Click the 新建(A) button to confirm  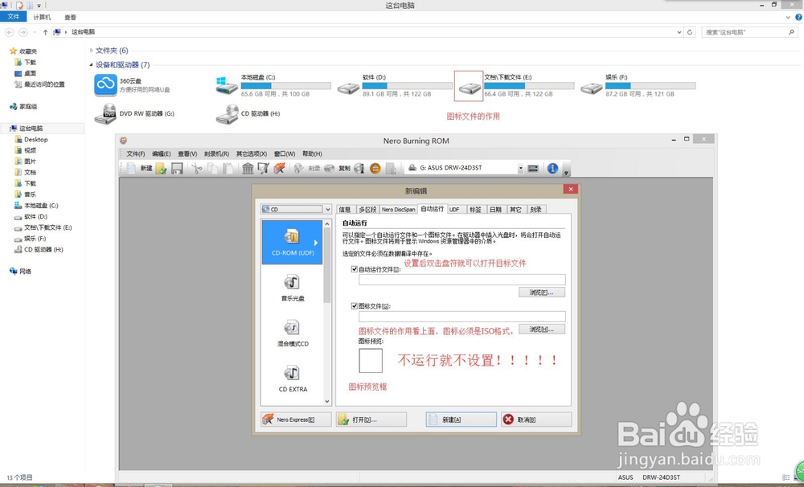pos(461,419)
